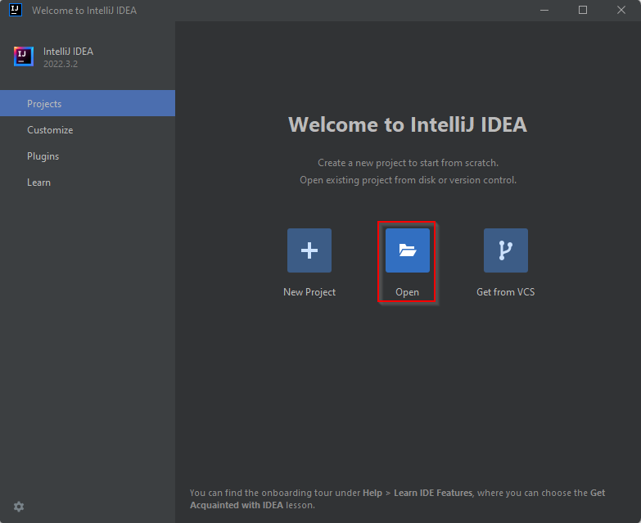Click the title bar IntelliJ app icon
Image resolution: width=641 pixels, height=523 pixels.
tap(15, 10)
